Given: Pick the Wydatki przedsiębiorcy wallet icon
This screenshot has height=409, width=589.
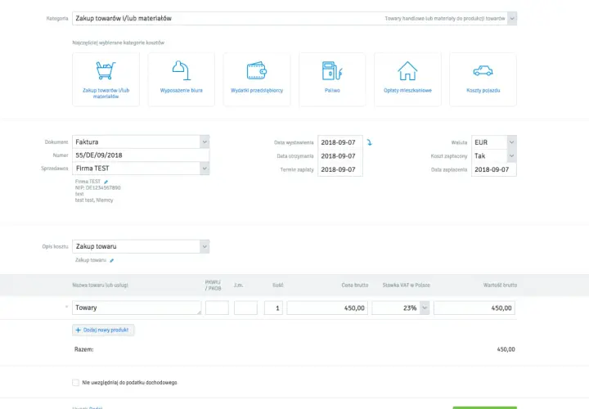Looking at the screenshot, I should (257, 70).
